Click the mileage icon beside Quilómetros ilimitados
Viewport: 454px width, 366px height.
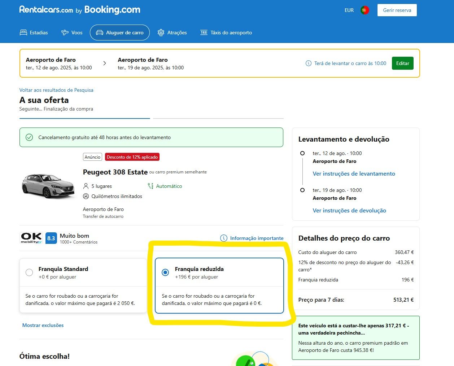click(86, 196)
